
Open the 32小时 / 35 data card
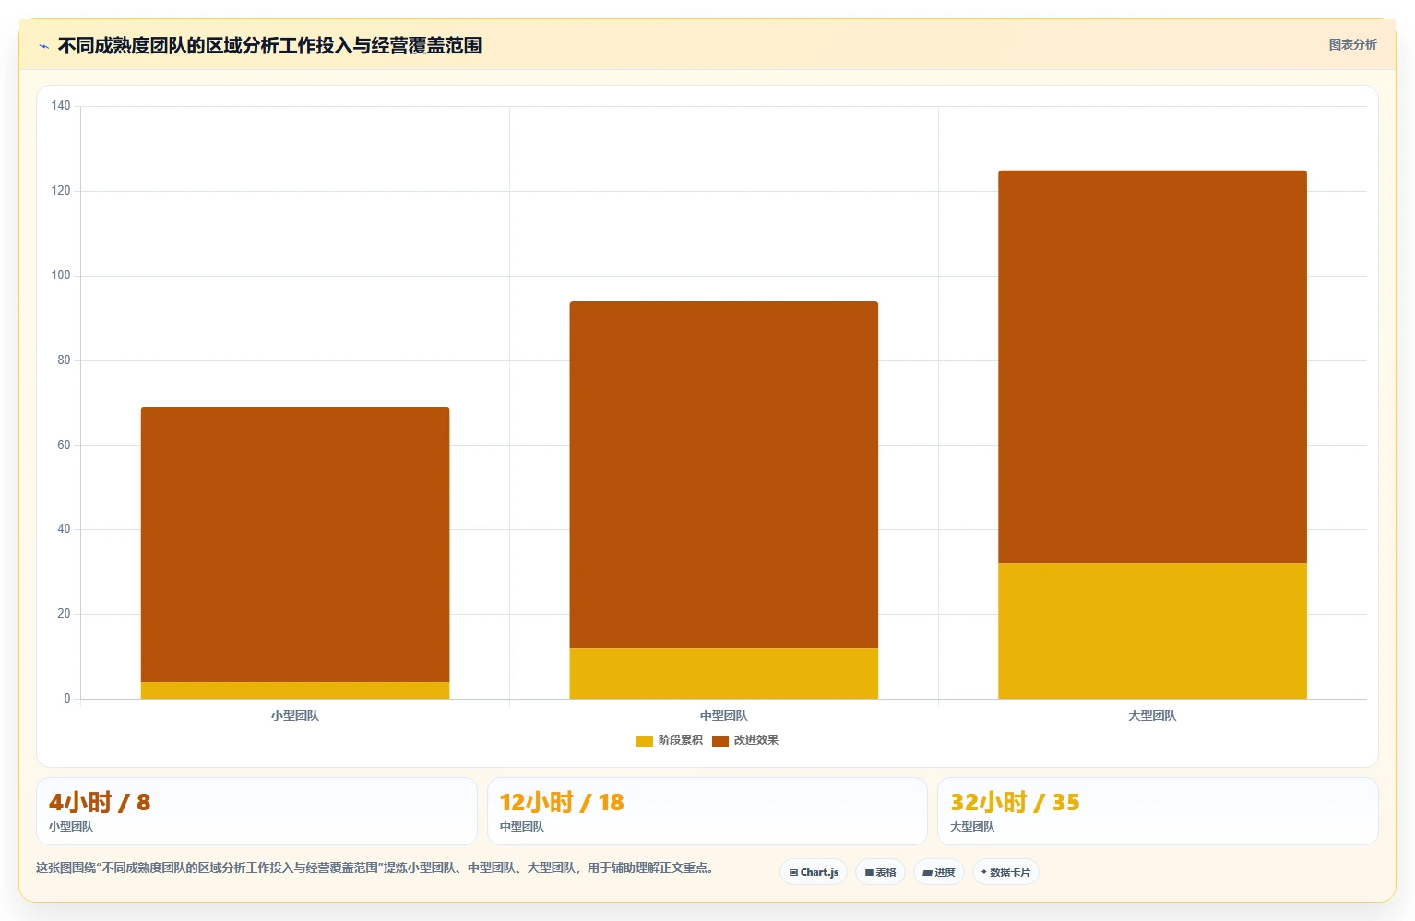point(1158,811)
